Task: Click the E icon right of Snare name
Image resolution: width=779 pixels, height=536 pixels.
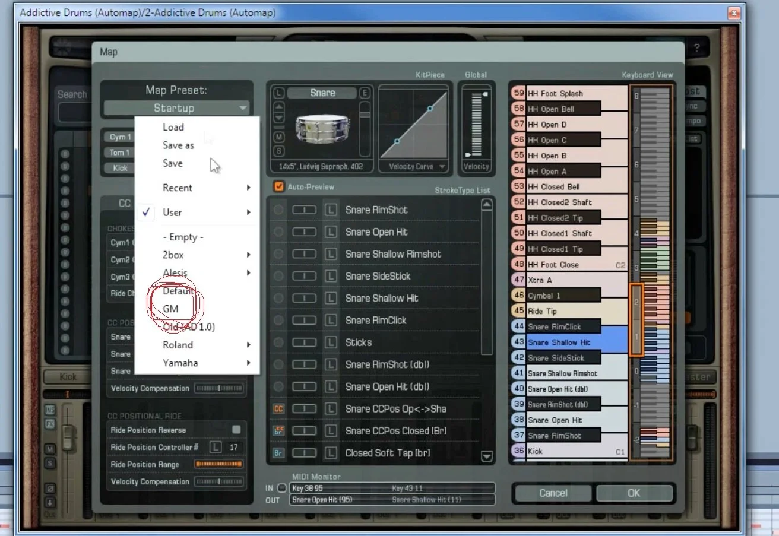Action: click(365, 93)
